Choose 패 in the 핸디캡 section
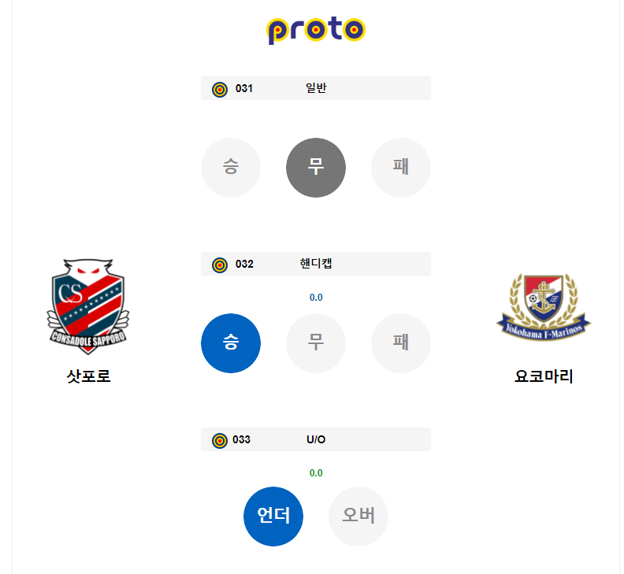Viewport: 624px width, 574px height. click(x=401, y=343)
